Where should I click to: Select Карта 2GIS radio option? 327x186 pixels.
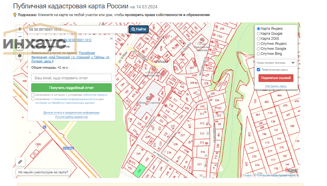pyautogui.click(x=259, y=39)
